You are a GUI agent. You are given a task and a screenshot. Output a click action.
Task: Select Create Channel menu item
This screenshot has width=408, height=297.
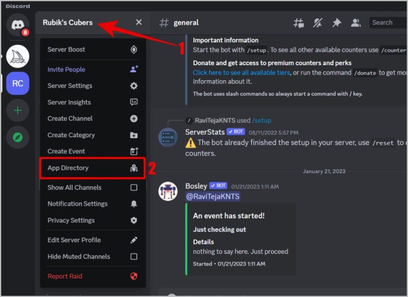93,119
